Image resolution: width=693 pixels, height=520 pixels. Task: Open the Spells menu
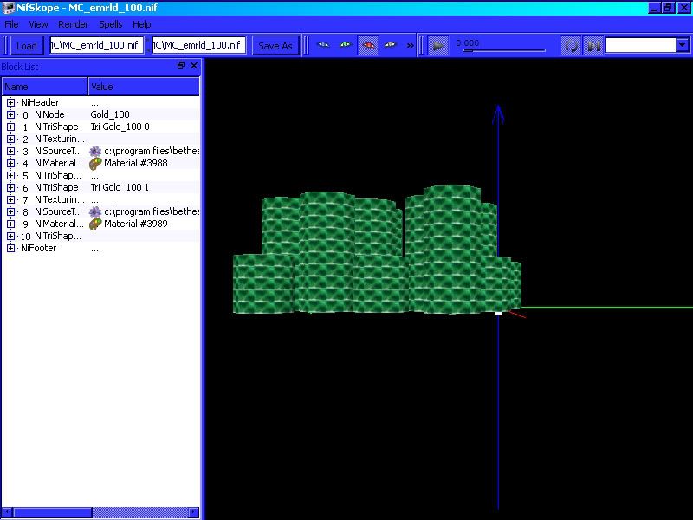coord(111,24)
